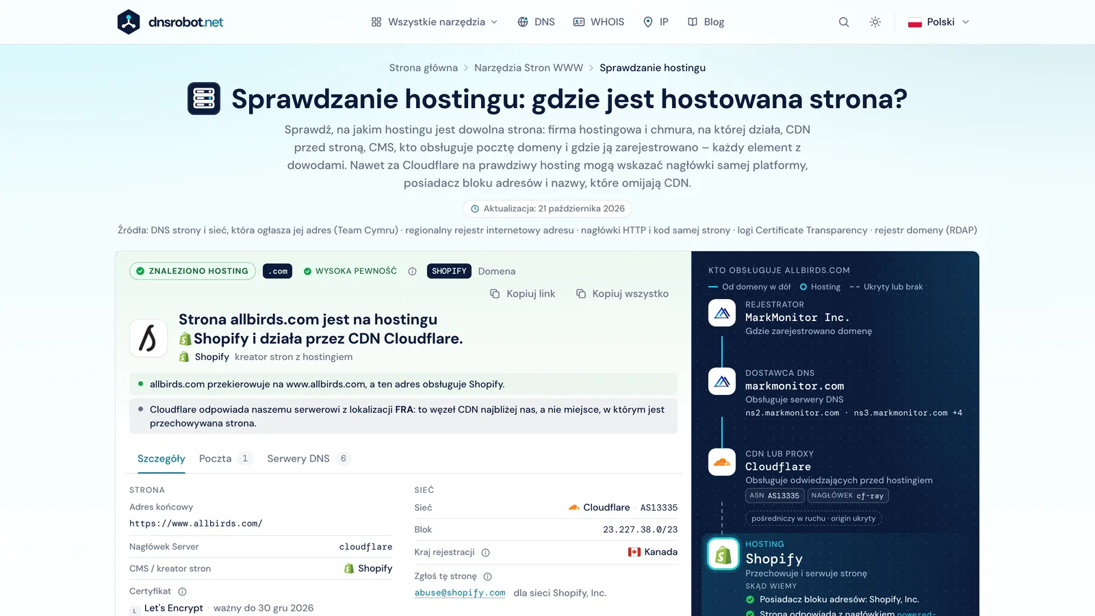Viewport: 1095px width, 616px height.
Task: Click the ns2.markmonitor.com nameserver text
Action: point(792,413)
